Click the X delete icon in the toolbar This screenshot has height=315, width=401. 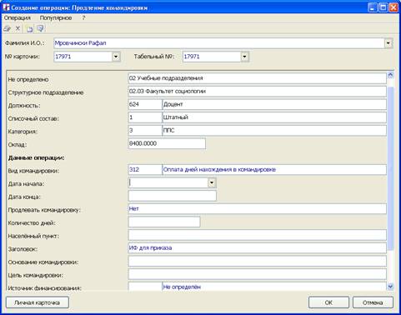18,28
